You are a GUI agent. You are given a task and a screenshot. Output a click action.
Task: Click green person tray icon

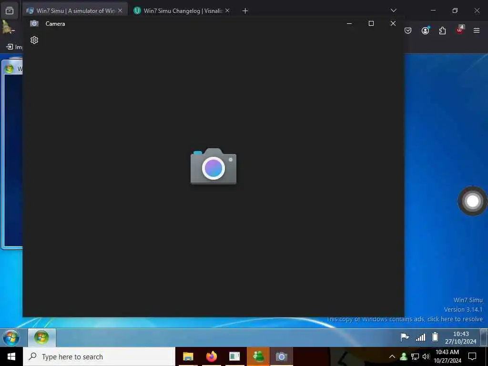[x=404, y=356]
